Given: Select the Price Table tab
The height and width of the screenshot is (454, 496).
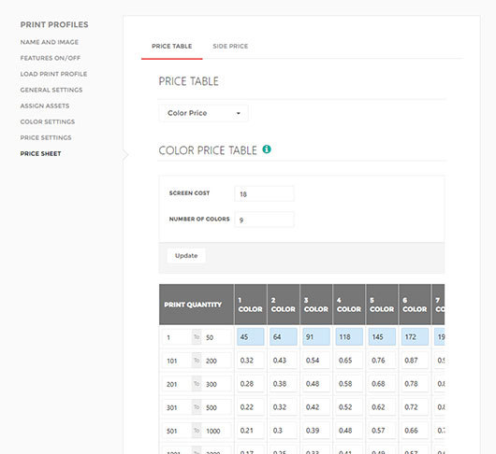Looking at the screenshot, I should [x=172, y=46].
